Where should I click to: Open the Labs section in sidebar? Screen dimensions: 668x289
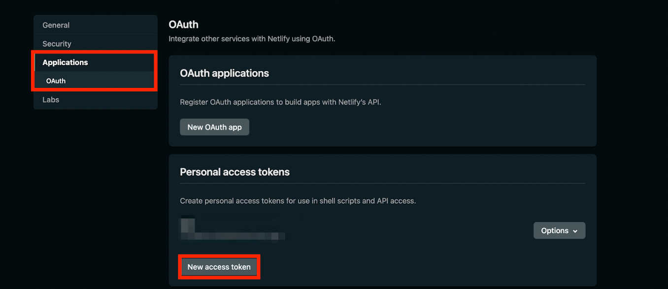[51, 100]
